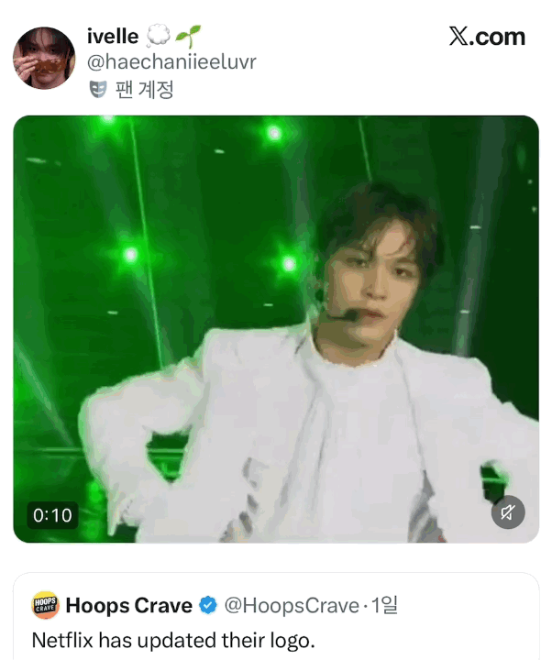Click the 1일 post timestamp
552x660 pixels.
click(x=385, y=606)
